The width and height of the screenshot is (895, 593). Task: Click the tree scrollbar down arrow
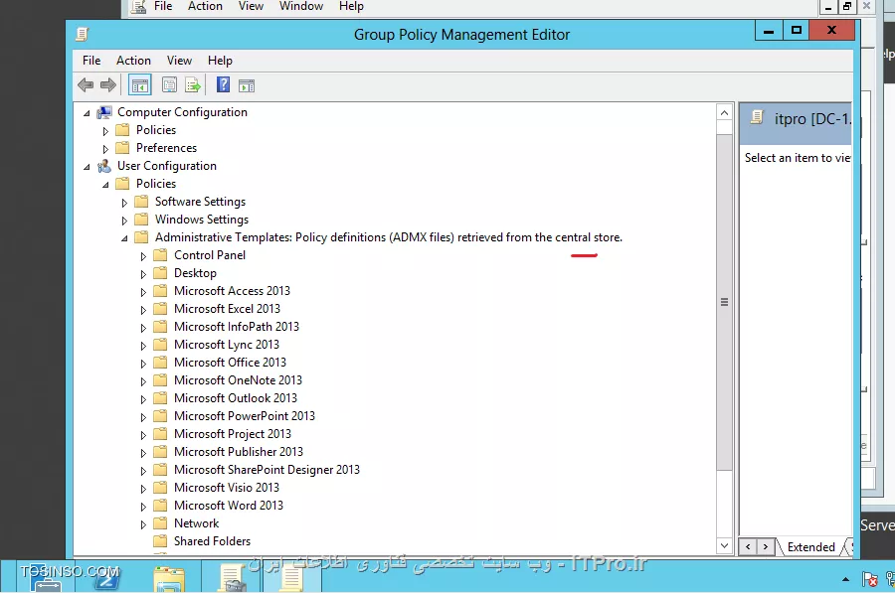724,545
